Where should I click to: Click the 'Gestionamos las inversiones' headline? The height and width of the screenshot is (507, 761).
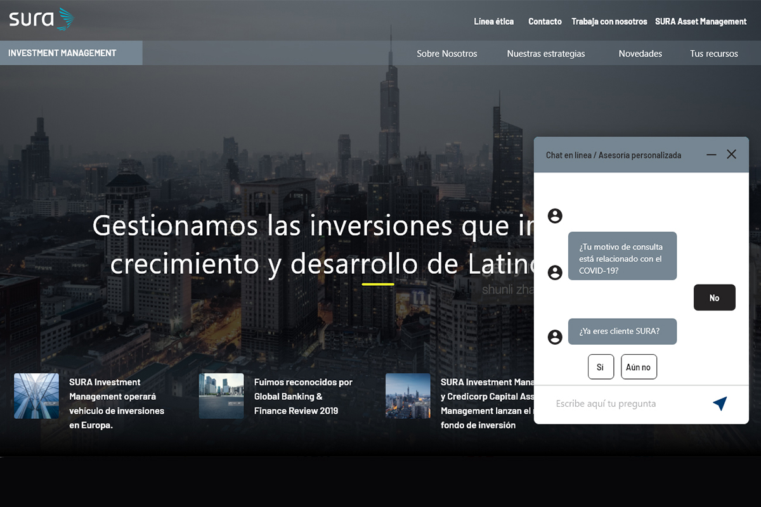[x=314, y=245]
